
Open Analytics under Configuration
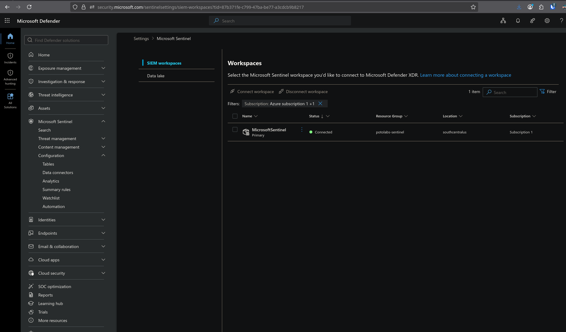51,181
